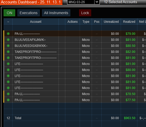Collapse accounts with the dash header cell
The width and height of the screenshot is (146, 127).
click(x=8, y=22)
